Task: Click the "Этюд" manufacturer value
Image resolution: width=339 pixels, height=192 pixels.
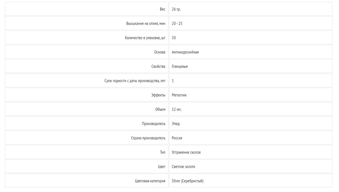Action: point(175,124)
